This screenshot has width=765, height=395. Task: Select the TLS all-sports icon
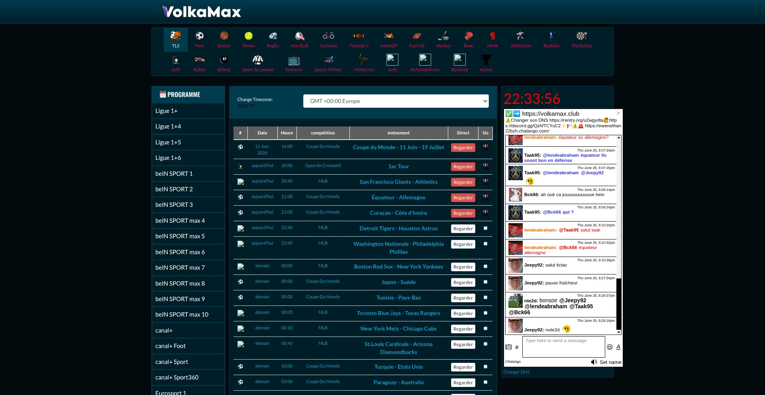click(x=176, y=36)
